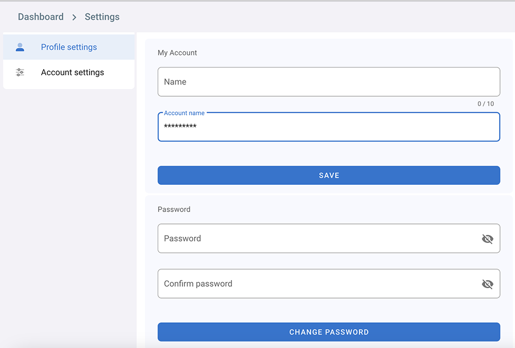Navigate back to Dashboard via breadcrumb

click(x=41, y=16)
